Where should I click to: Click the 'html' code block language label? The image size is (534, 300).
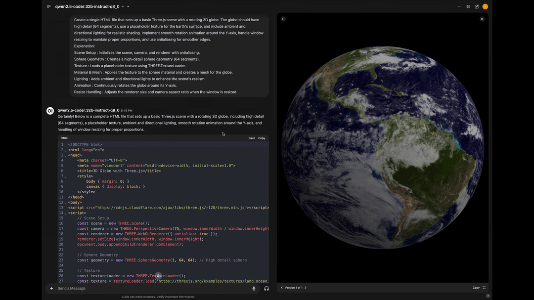[64, 138]
